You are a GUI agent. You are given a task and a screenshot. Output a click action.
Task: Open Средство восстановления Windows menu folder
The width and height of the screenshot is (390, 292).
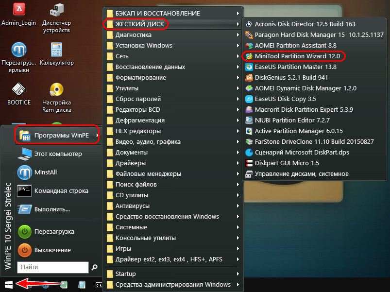pyautogui.click(x=173, y=217)
